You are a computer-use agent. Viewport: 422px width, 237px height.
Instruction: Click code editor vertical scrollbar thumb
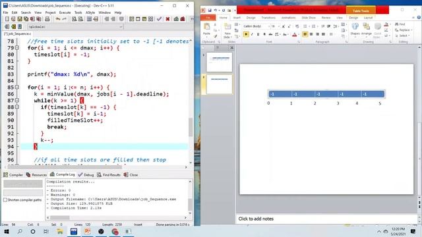coord(191,127)
